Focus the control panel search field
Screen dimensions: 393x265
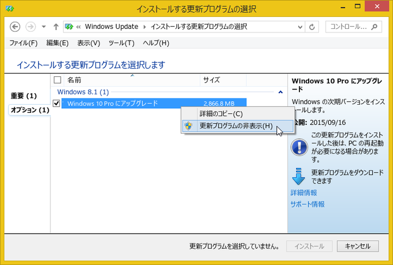353,27
